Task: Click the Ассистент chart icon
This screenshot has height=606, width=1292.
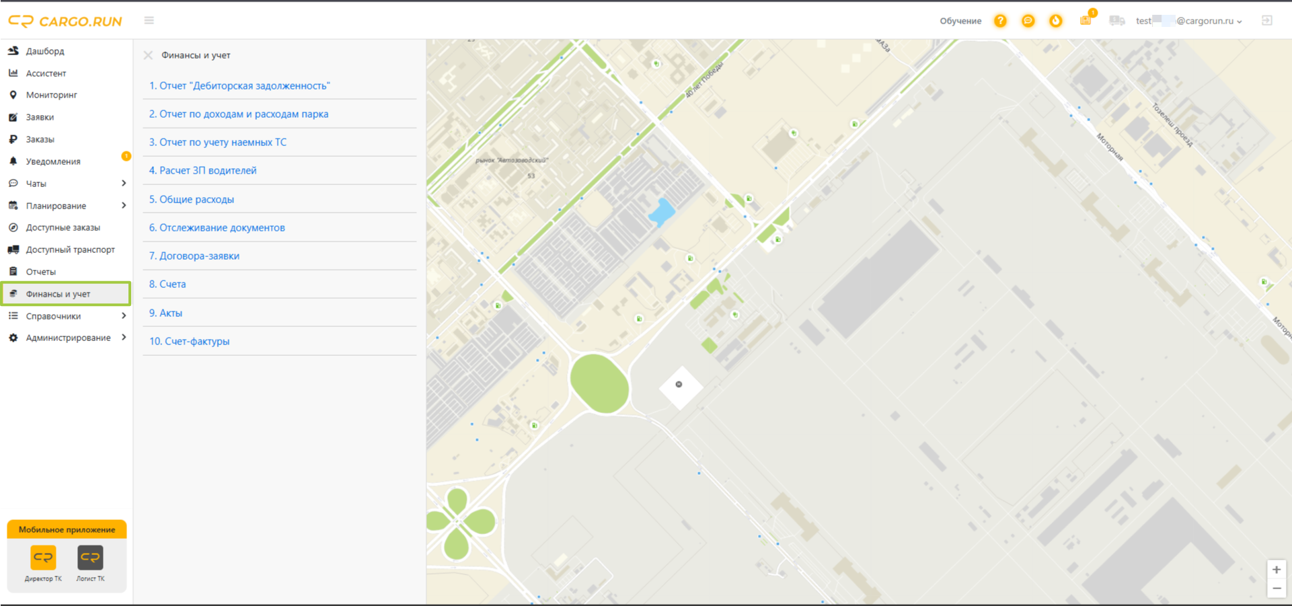Action: coord(13,73)
